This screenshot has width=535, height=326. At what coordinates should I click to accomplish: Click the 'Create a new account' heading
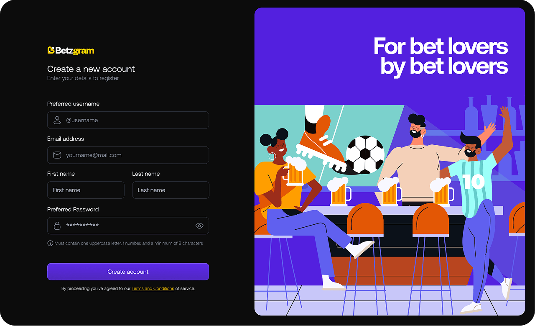point(91,69)
